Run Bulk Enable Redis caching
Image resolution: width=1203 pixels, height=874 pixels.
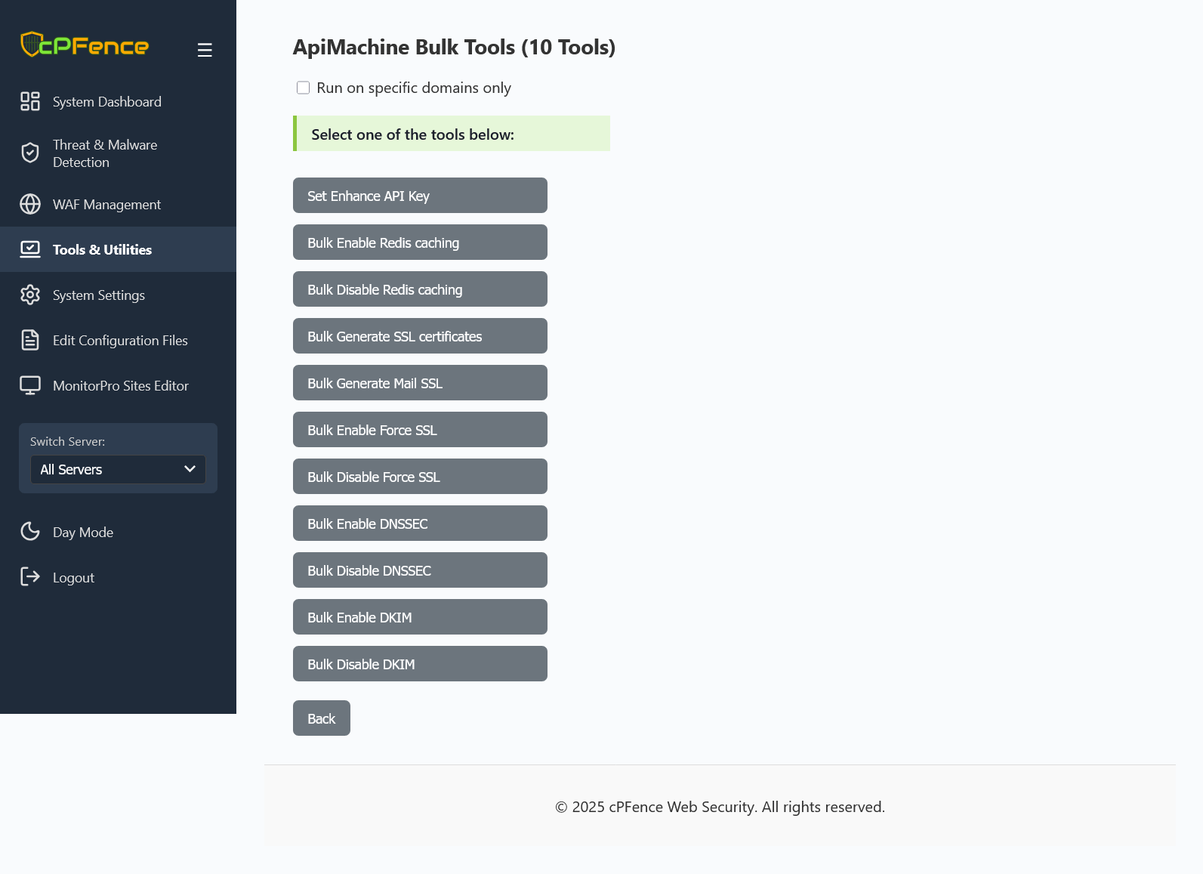tap(420, 242)
